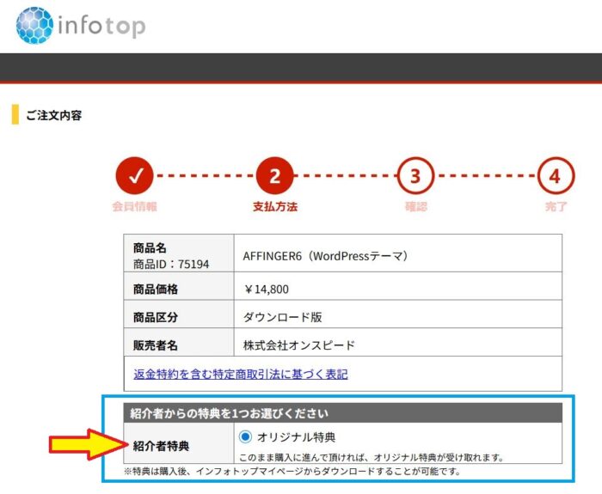Image resolution: width=602 pixels, height=494 pixels.
Task: Click the ダウンロード版 product type cell
Action: pos(283,317)
